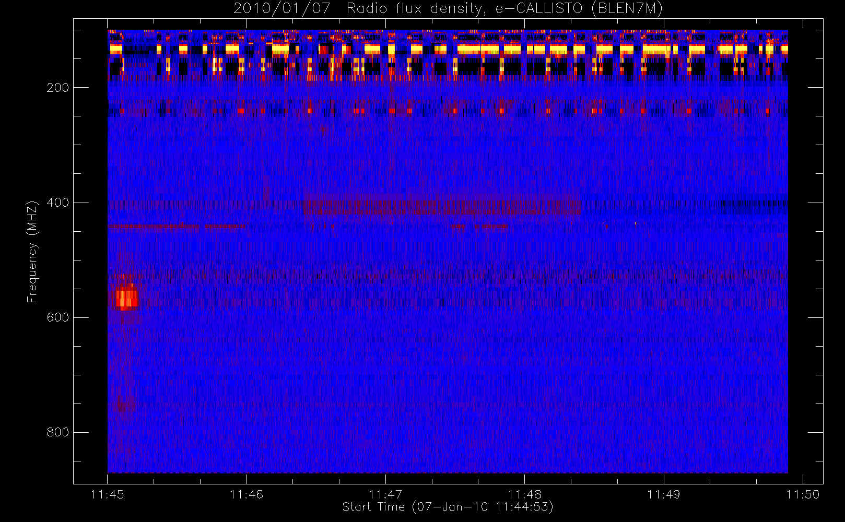Image resolution: width=845 pixels, height=522 pixels.
Task: Click the 11:50 time axis label
Action: coord(803,494)
